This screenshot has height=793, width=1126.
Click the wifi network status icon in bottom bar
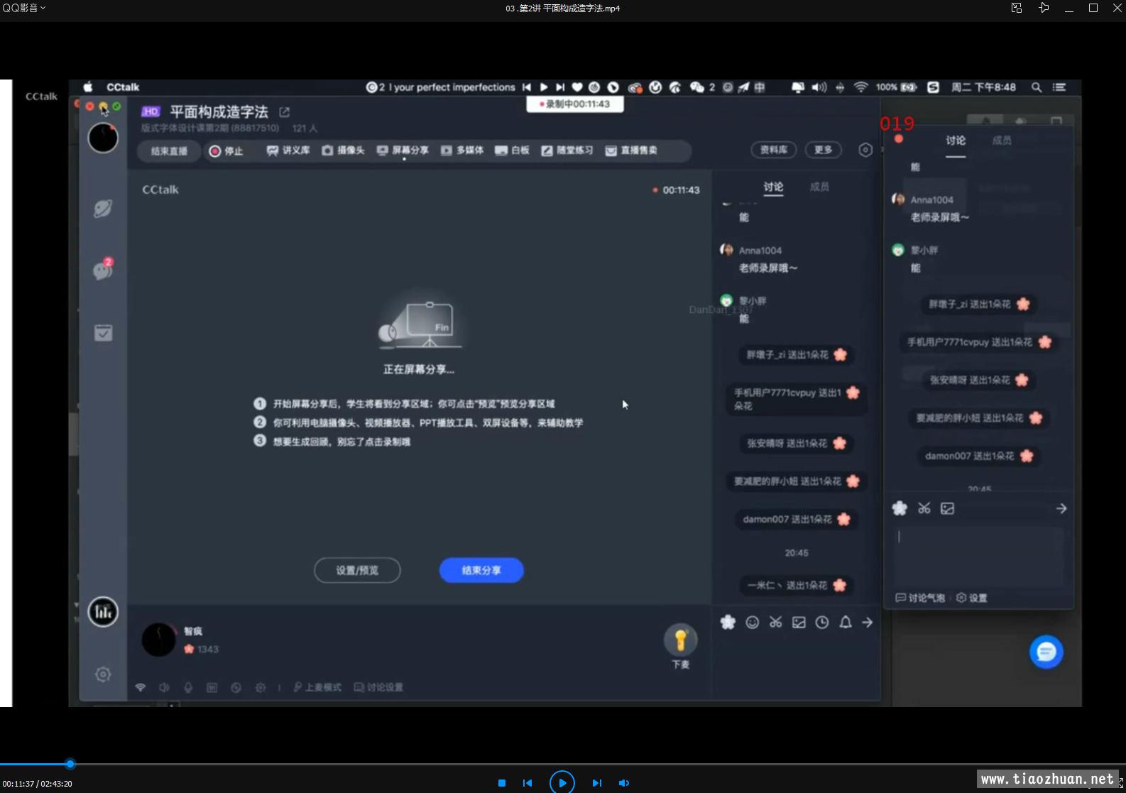point(141,687)
